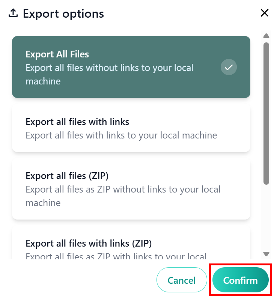This screenshot has height=298, width=277.
Task: Select "Export all files with links (ZIP)" option
Action: (131, 248)
